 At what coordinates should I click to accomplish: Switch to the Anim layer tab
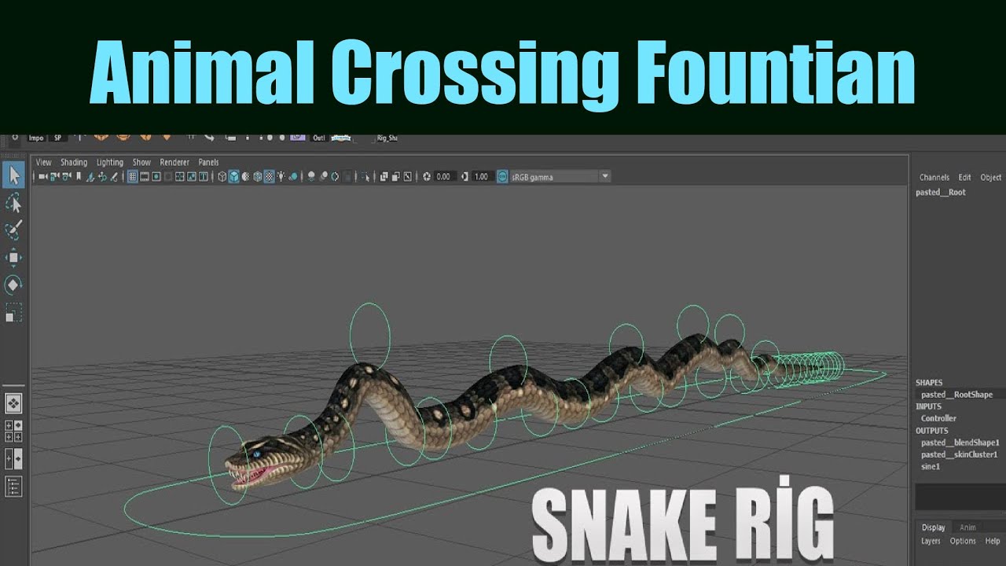tap(967, 527)
